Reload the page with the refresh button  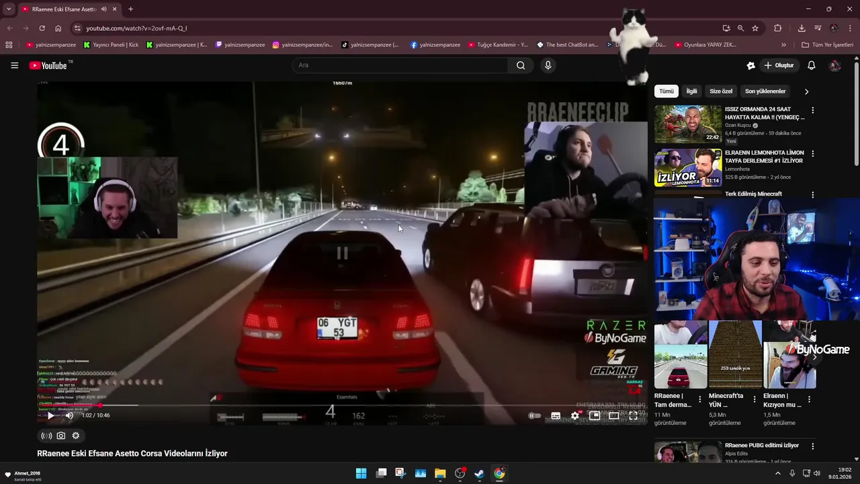pyautogui.click(x=42, y=28)
